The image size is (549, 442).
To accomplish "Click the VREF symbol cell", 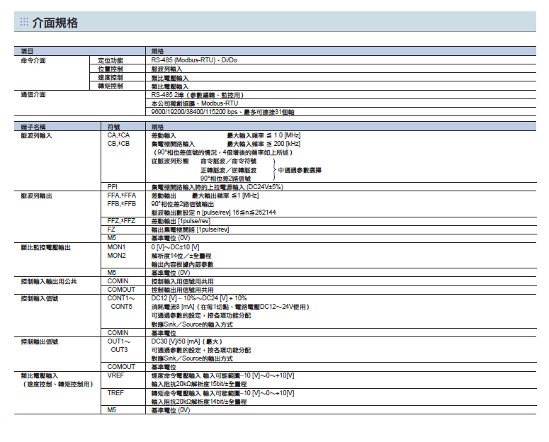I will [115, 375].
